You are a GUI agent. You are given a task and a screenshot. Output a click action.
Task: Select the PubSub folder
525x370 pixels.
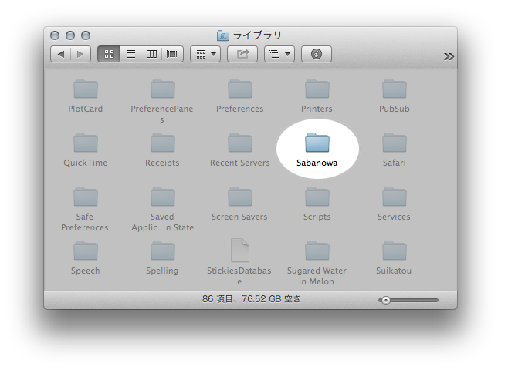pos(395,89)
